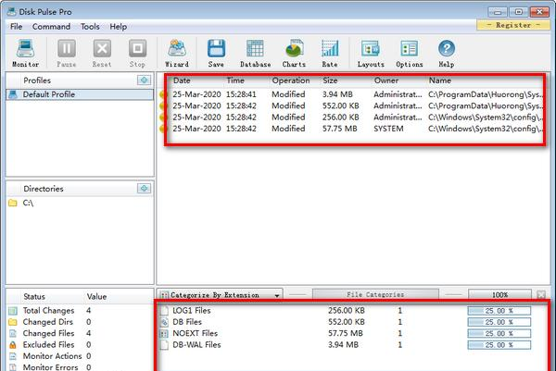Screen dimensions: 556x371
Task: Click the Total Changes status row
Action: 80,311
